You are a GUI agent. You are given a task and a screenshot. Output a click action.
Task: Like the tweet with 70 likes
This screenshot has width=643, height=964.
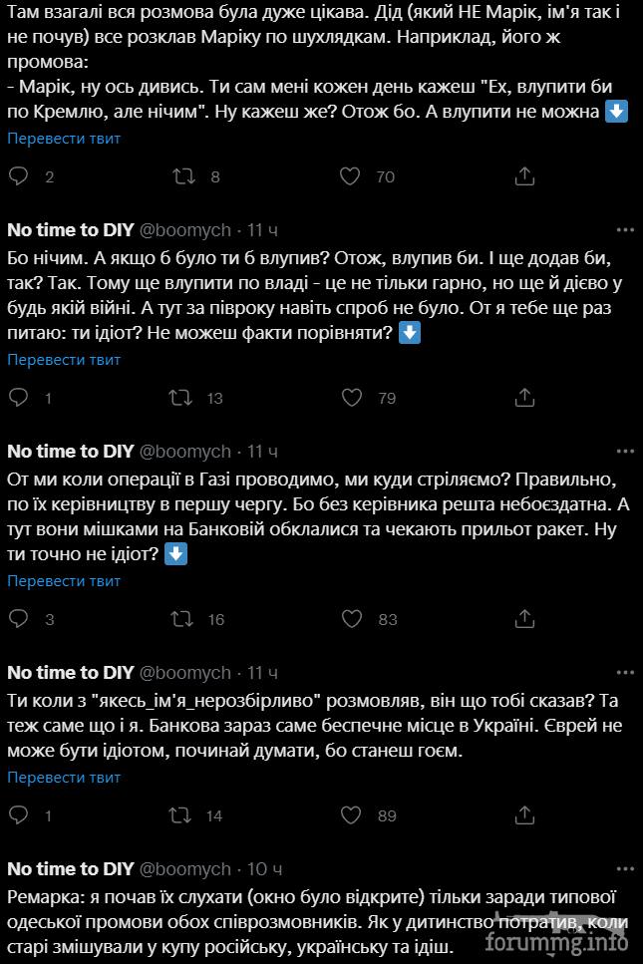pos(350,176)
